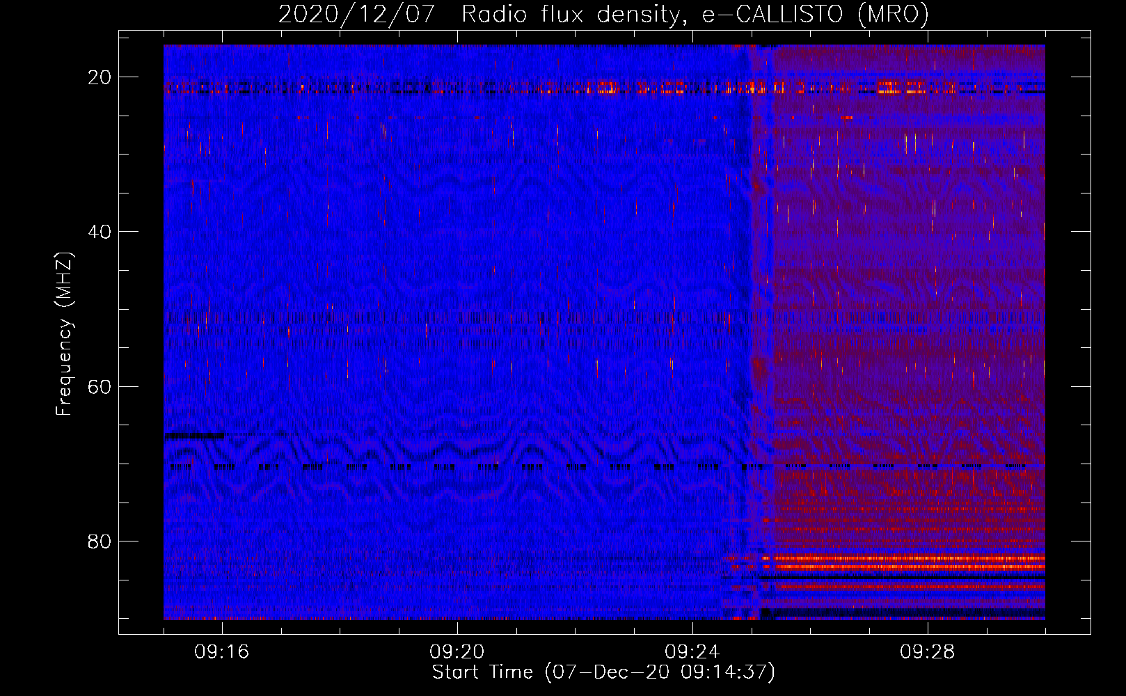1126x696 pixels.
Task: Click the 'Start Time (07-Dec-20 09:14:37)' label
Action: 603,672
